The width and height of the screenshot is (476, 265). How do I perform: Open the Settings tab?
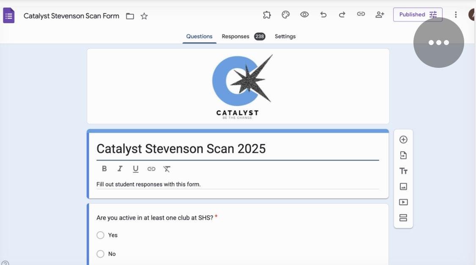click(285, 36)
